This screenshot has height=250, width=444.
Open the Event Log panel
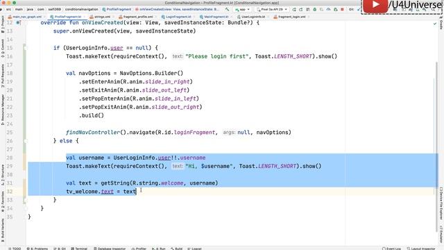391,249
